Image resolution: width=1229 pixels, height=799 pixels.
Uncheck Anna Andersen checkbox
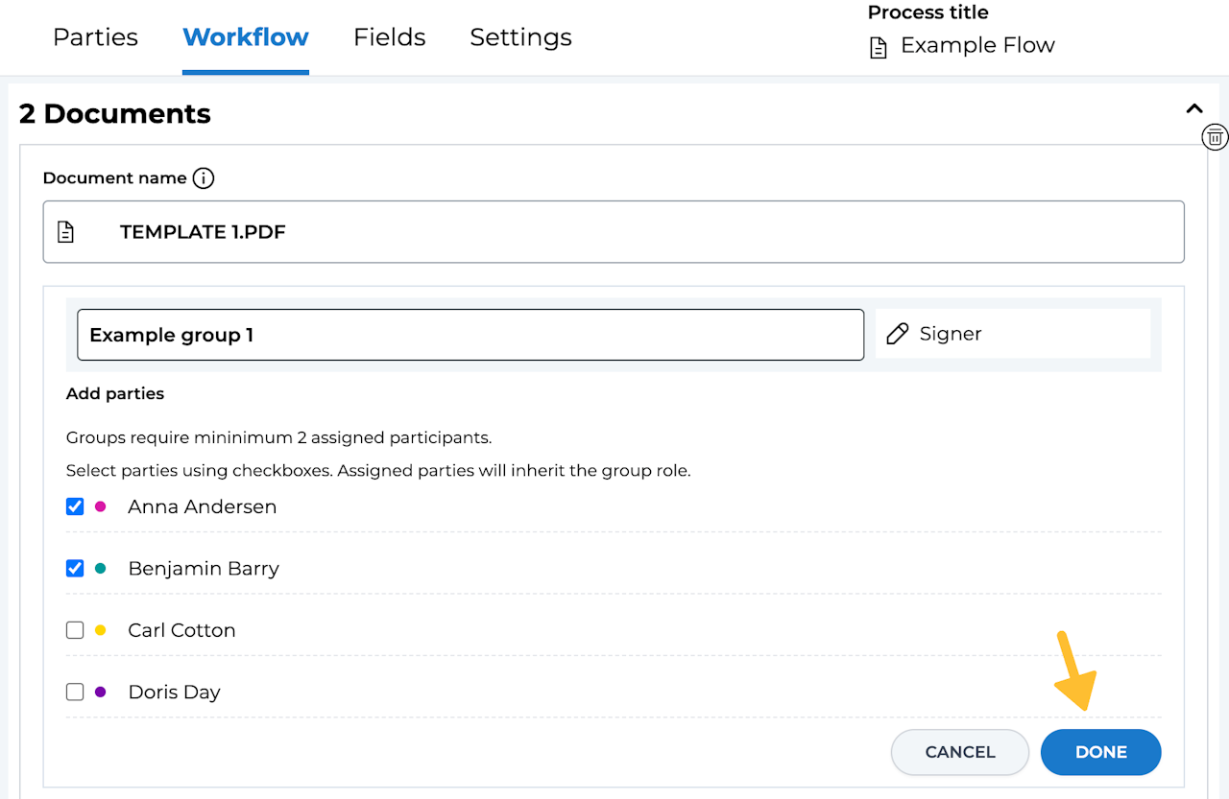pos(75,506)
